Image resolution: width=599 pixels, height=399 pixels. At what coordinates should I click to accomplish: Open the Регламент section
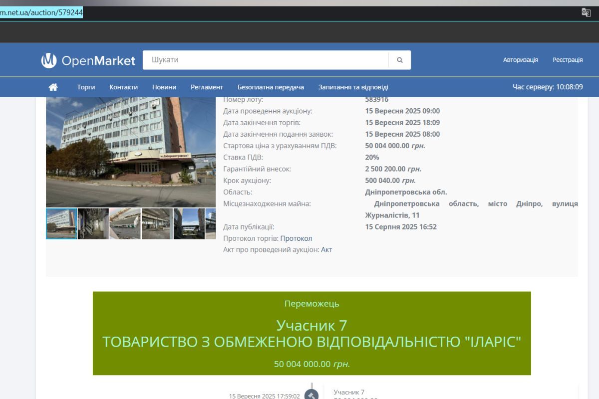pyautogui.click(x=207, y=87)
